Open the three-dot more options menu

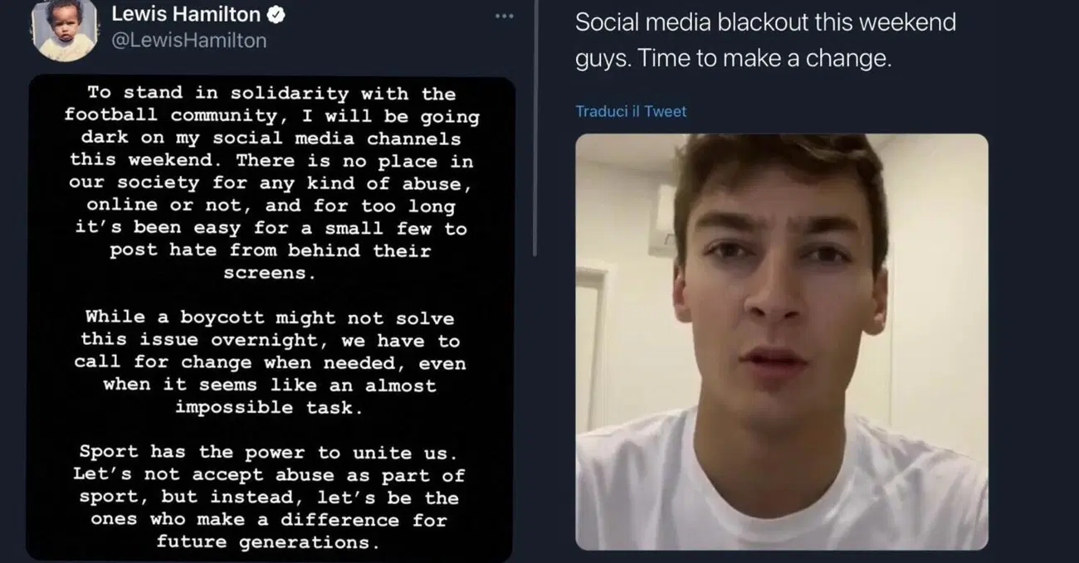(504, 16)
